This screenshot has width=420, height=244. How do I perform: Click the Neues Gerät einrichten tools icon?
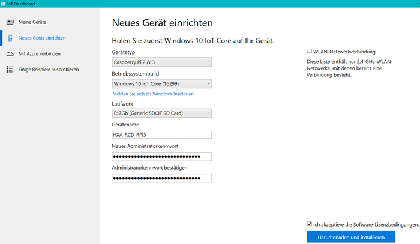coord(10,38)
